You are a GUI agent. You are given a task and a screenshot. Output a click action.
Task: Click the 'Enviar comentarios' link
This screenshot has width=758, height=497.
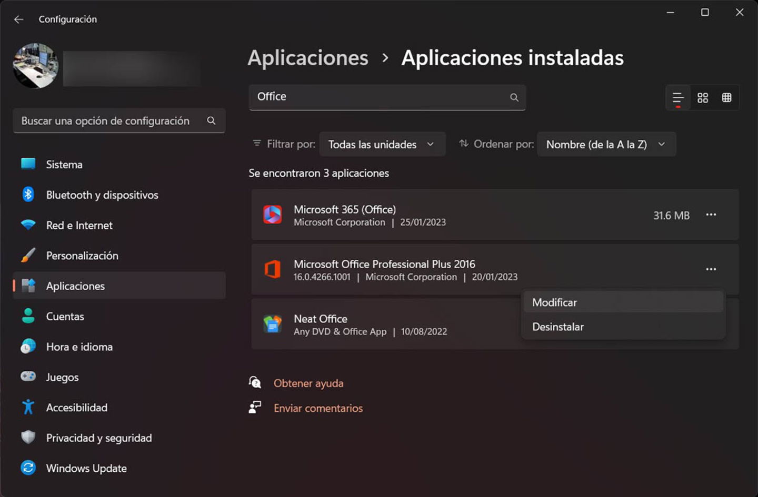(x=318, y=408)
